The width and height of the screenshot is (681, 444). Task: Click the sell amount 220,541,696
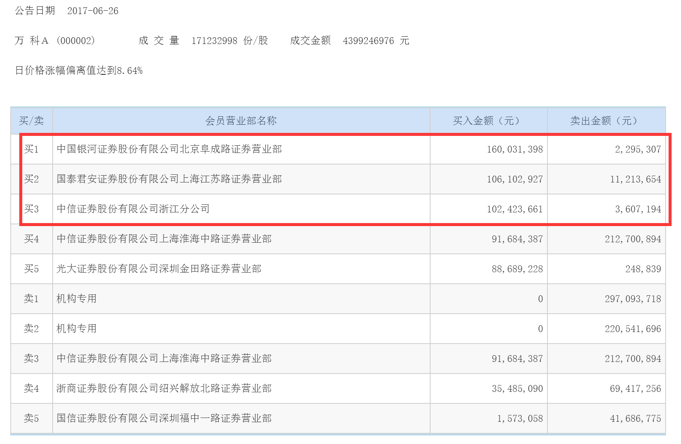point(633,329)
